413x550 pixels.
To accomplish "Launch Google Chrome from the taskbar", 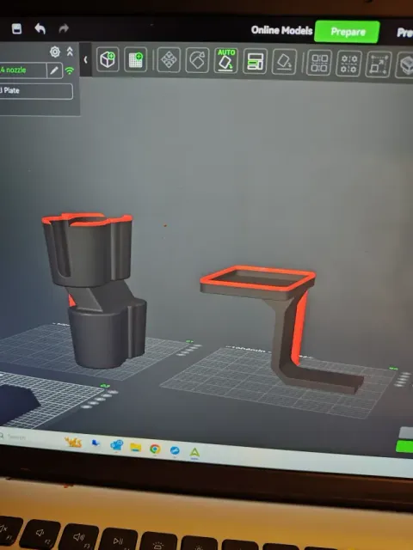I will point(155,449).
